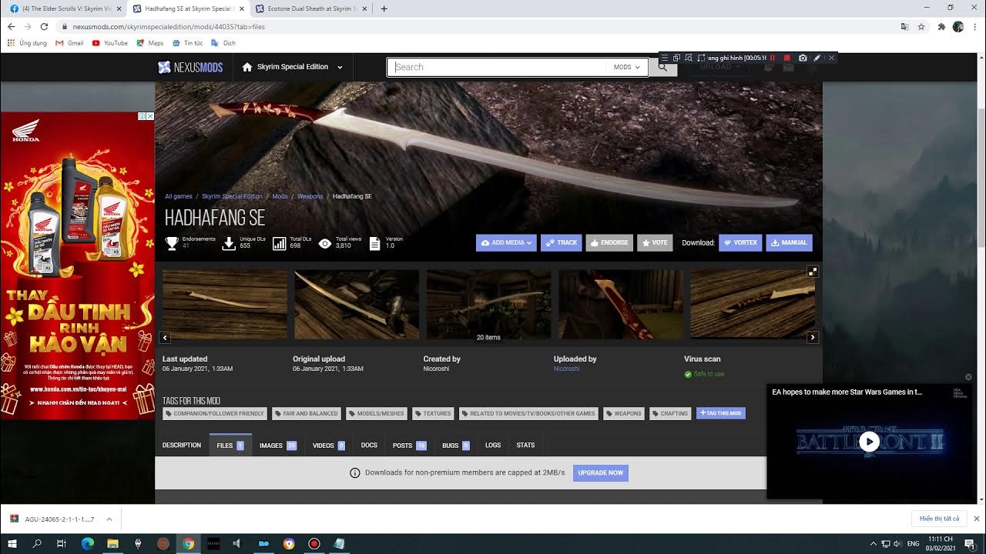Click the UPGRADE NOW button
986x554 pixels.
(600, 473)
